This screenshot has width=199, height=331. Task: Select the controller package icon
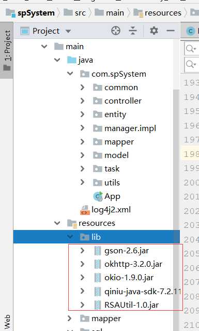(98, 101)
